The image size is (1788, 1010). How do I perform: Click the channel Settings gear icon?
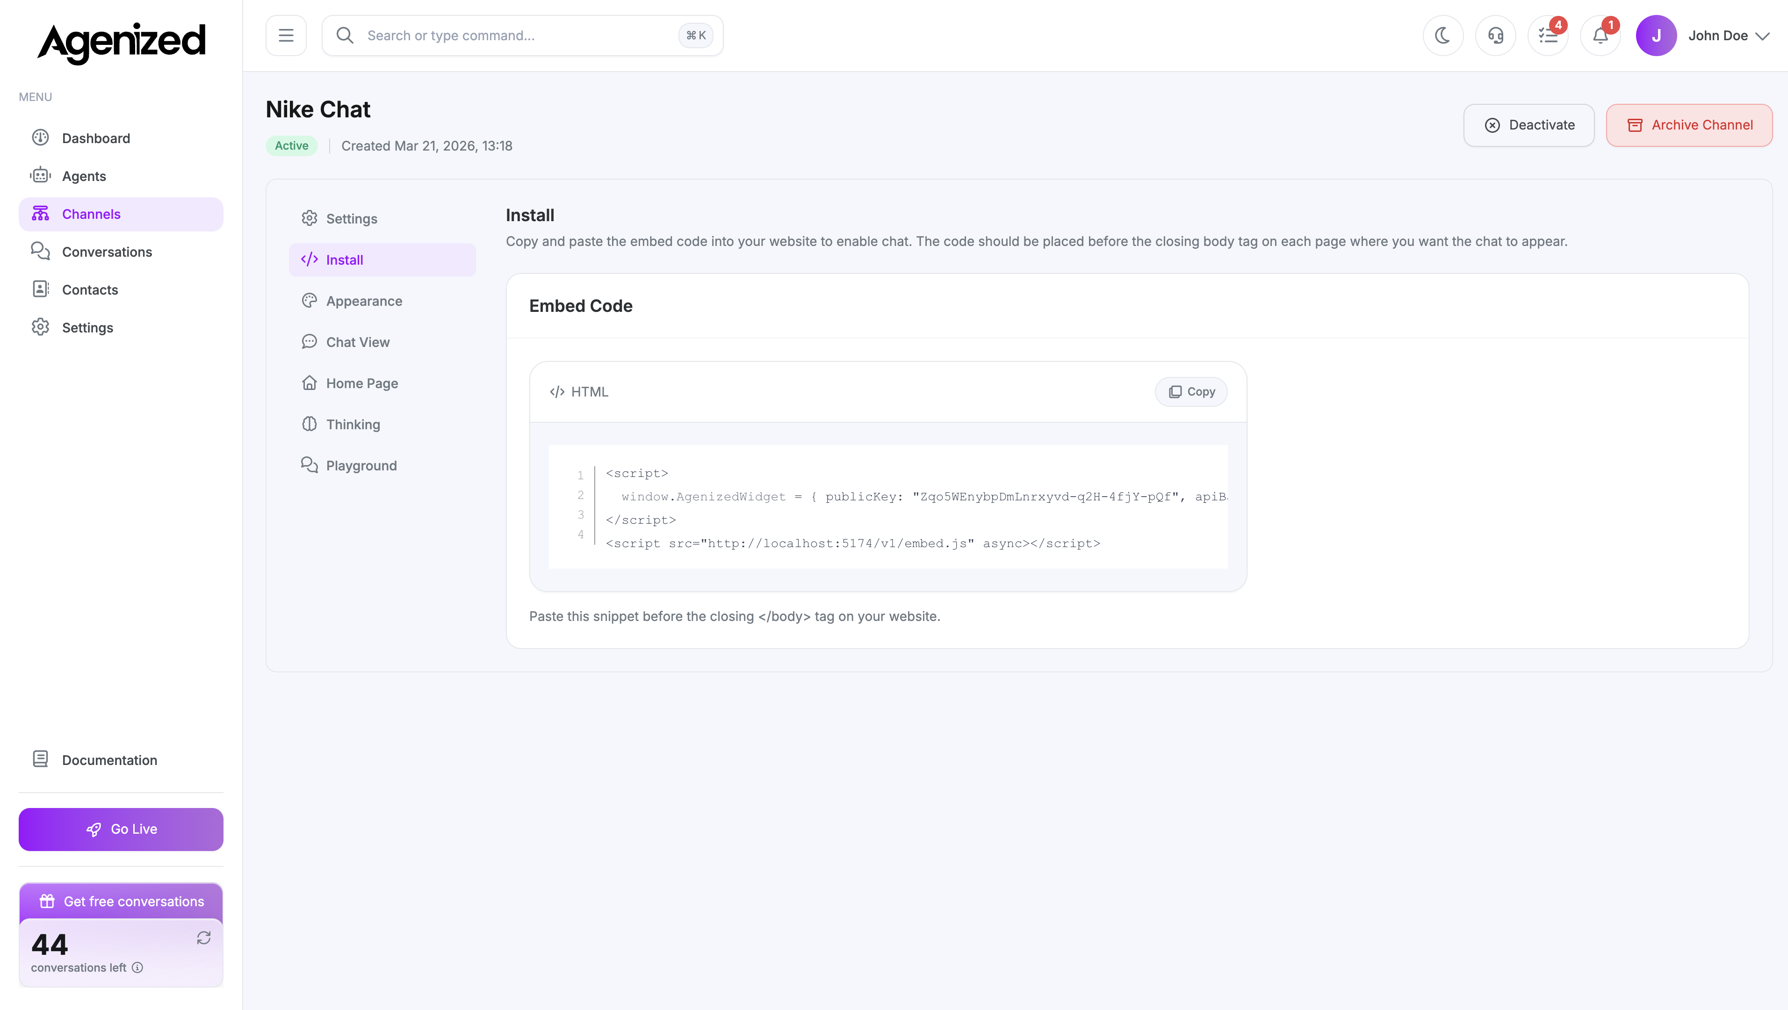310,218
